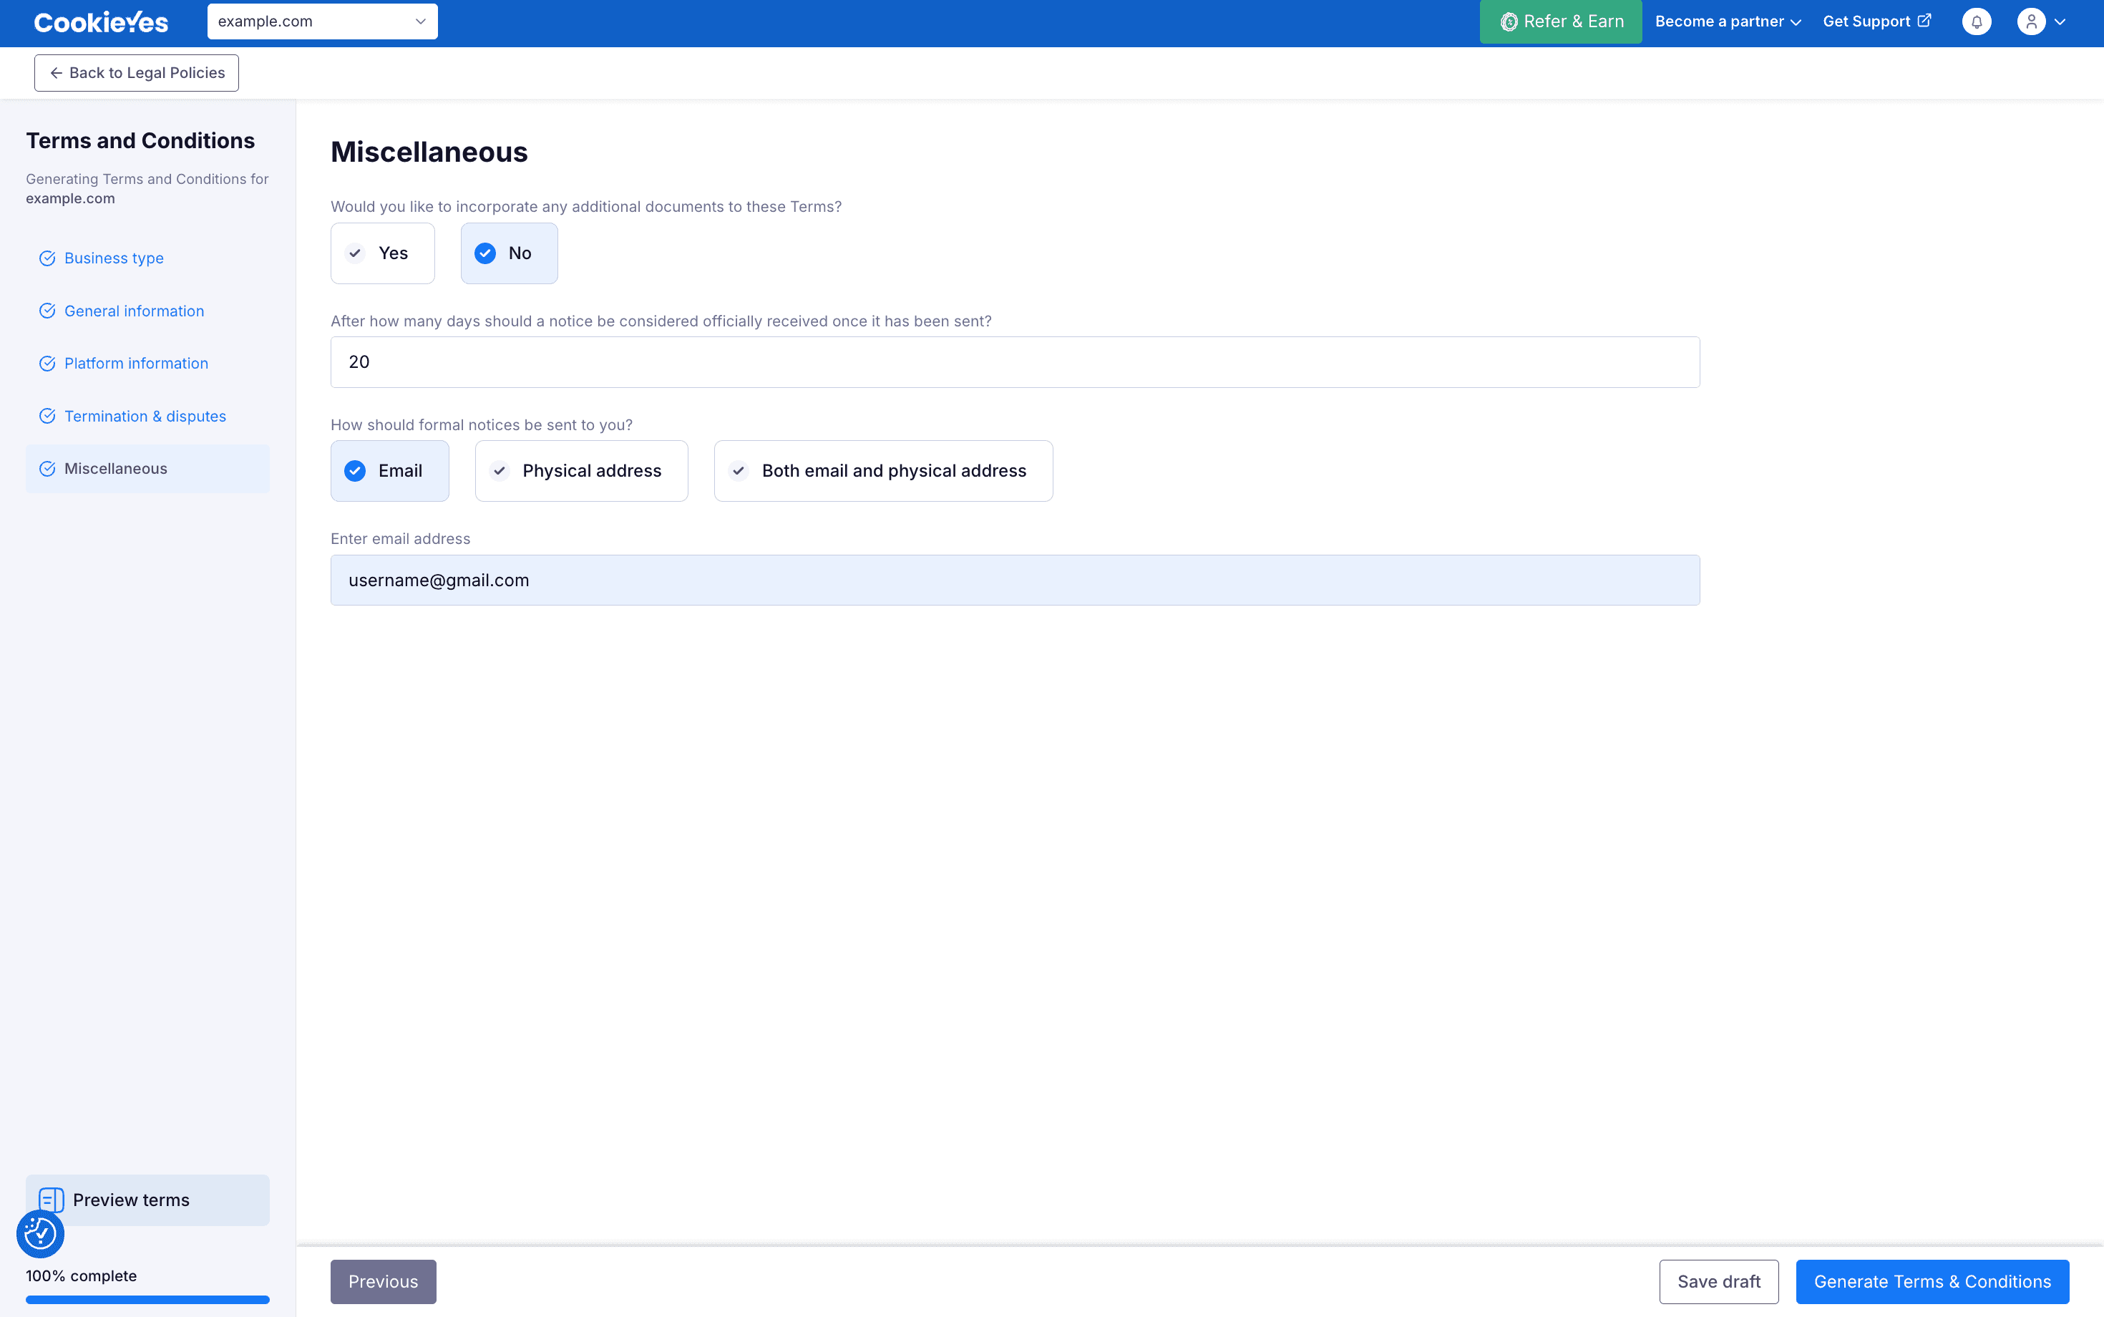Expand the account chevron dropdown
This screenshot has width=2104, height=1317.
pyautogui.click(x=2060, y=21)
